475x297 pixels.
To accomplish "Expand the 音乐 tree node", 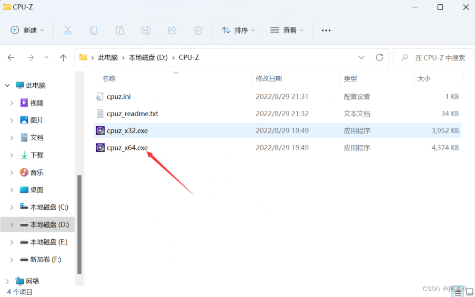I will click(x=12, y=172).
